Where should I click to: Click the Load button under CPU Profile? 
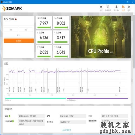11,30
